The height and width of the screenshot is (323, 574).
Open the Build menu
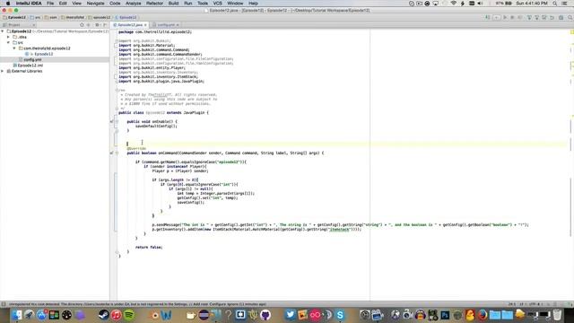tap(173, 4)
